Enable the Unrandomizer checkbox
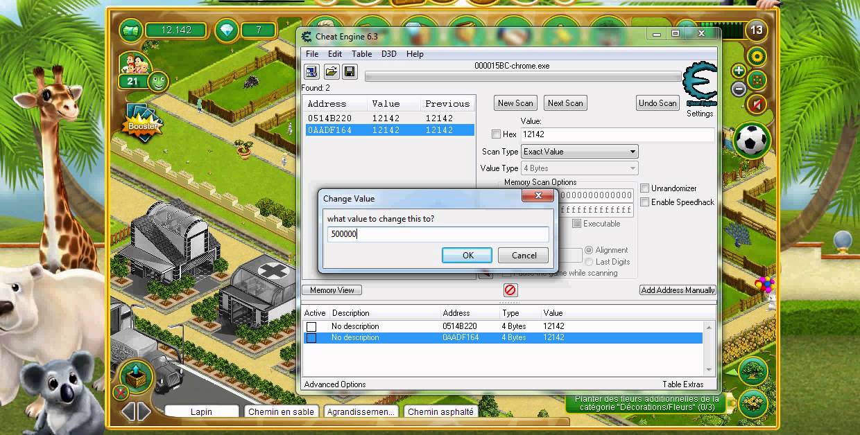 pos(645,188)
